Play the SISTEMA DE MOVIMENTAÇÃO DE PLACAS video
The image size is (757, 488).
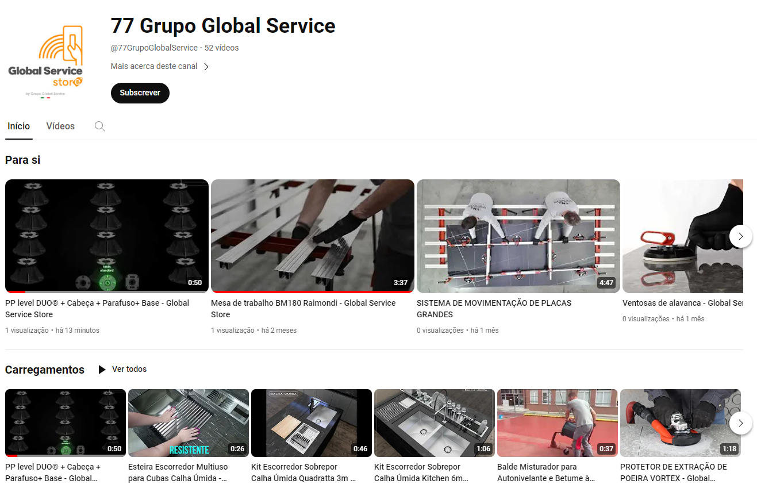pos(518,236)
